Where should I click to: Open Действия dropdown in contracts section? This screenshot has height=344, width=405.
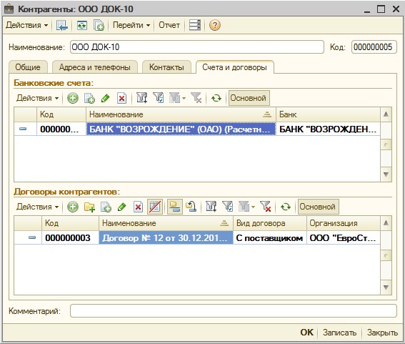click(37, 207)
